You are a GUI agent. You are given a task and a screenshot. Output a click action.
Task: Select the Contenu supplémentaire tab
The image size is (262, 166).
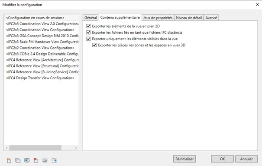(120, 17)
